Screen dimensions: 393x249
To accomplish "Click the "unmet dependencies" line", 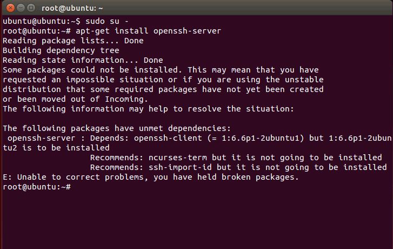I will pos(116,128).
